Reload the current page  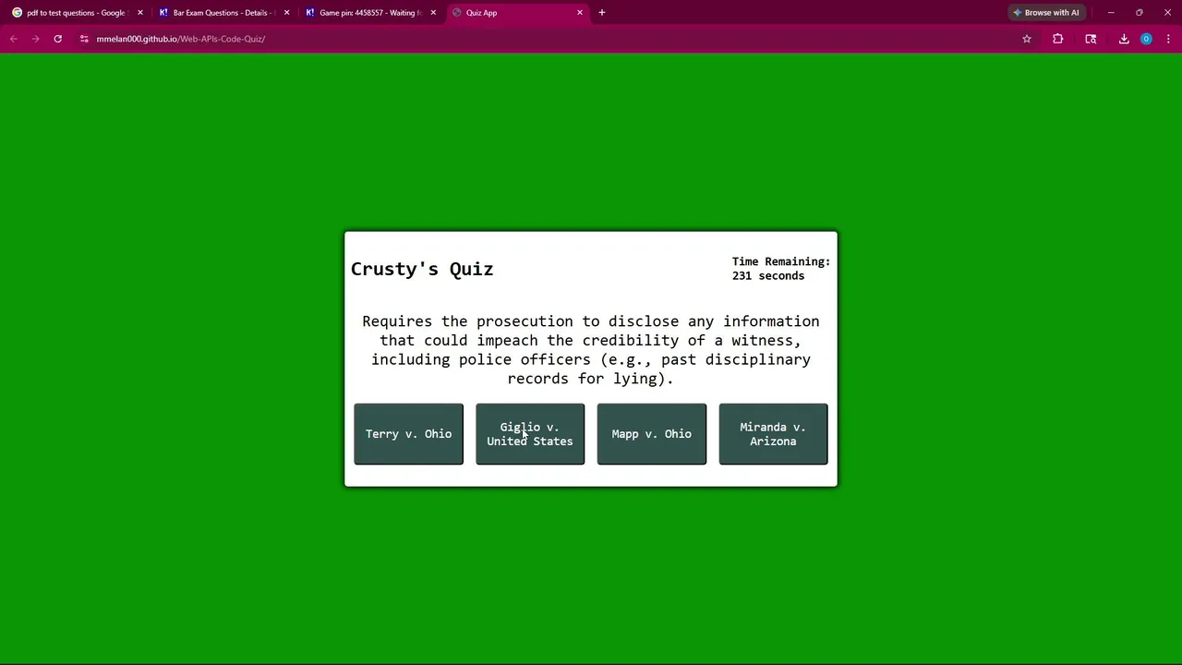(58, 39)
